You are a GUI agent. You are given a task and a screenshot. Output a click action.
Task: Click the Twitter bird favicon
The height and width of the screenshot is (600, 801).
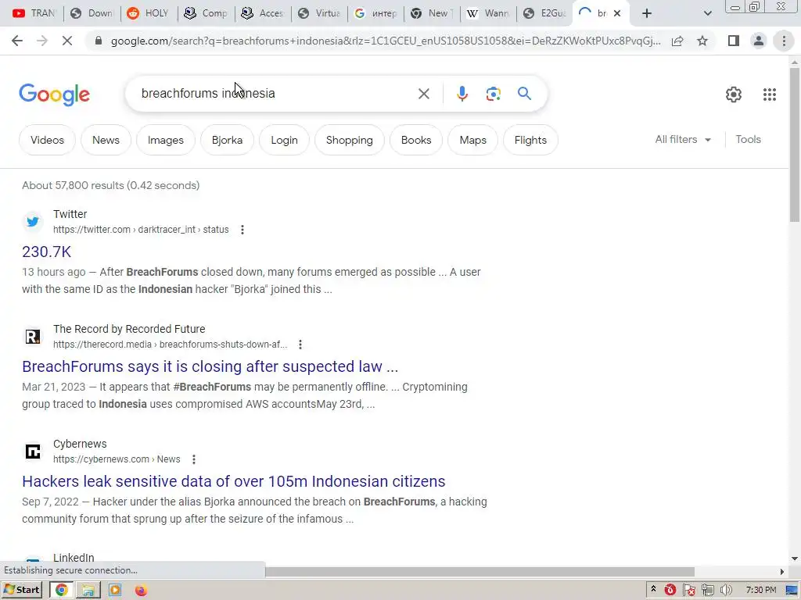point(33,222)
